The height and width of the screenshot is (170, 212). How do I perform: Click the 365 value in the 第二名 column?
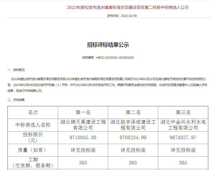[133, 163]
